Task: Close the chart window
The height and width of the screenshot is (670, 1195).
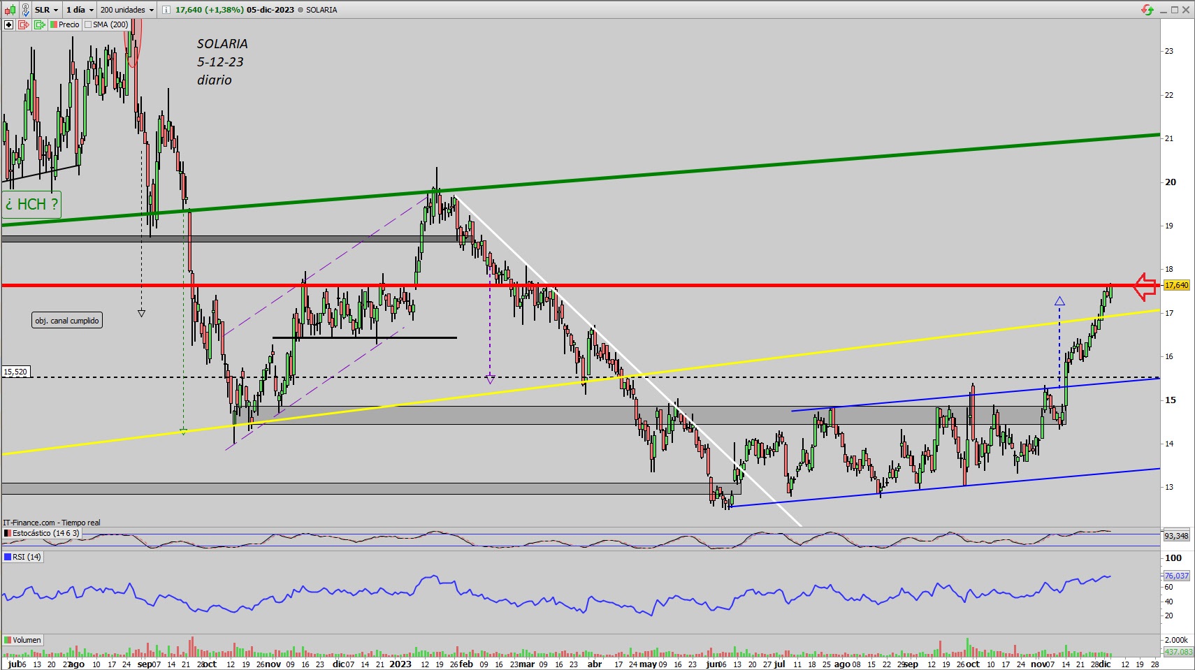Action: pos(1187,10)
